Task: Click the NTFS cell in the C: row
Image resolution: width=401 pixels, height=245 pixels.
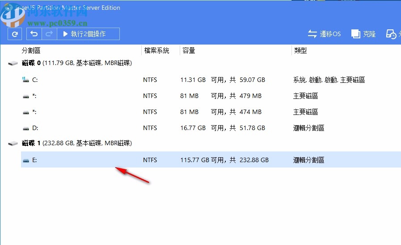Action: tap(150, 80)
